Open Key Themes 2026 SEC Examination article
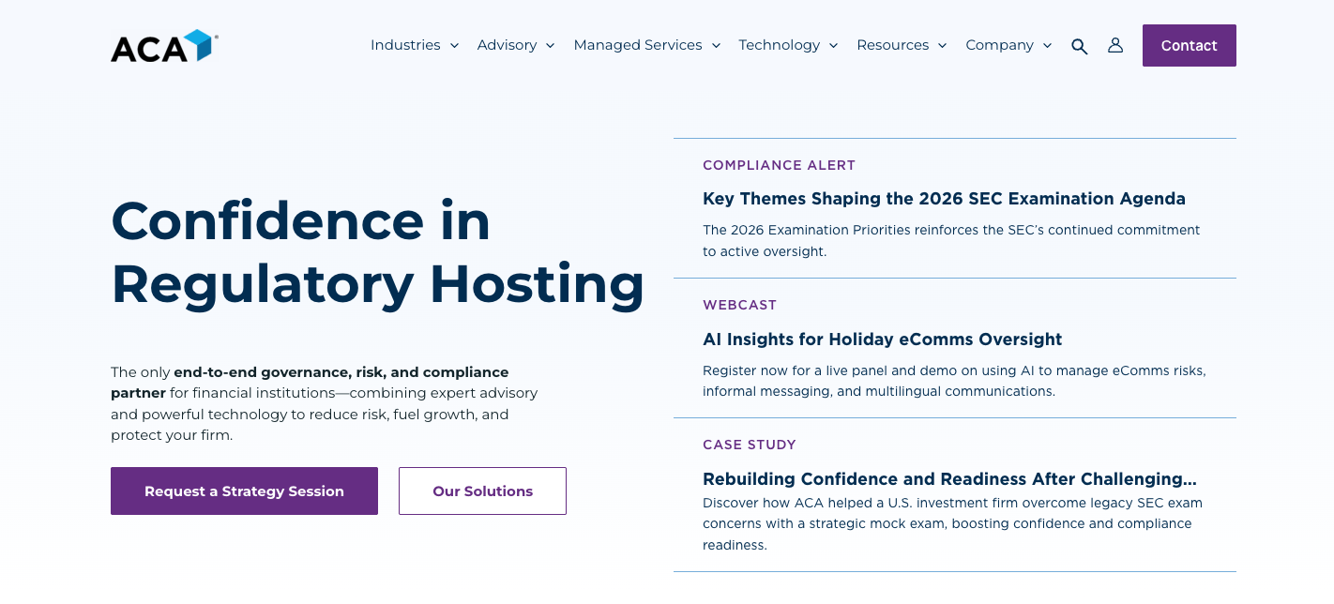 (944, 199)
